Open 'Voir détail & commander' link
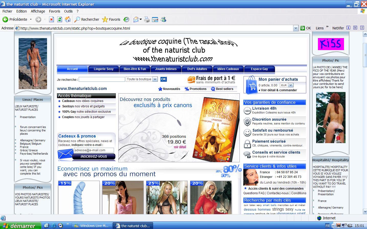Viewport: 367px width, 229px height. point(279,90)
